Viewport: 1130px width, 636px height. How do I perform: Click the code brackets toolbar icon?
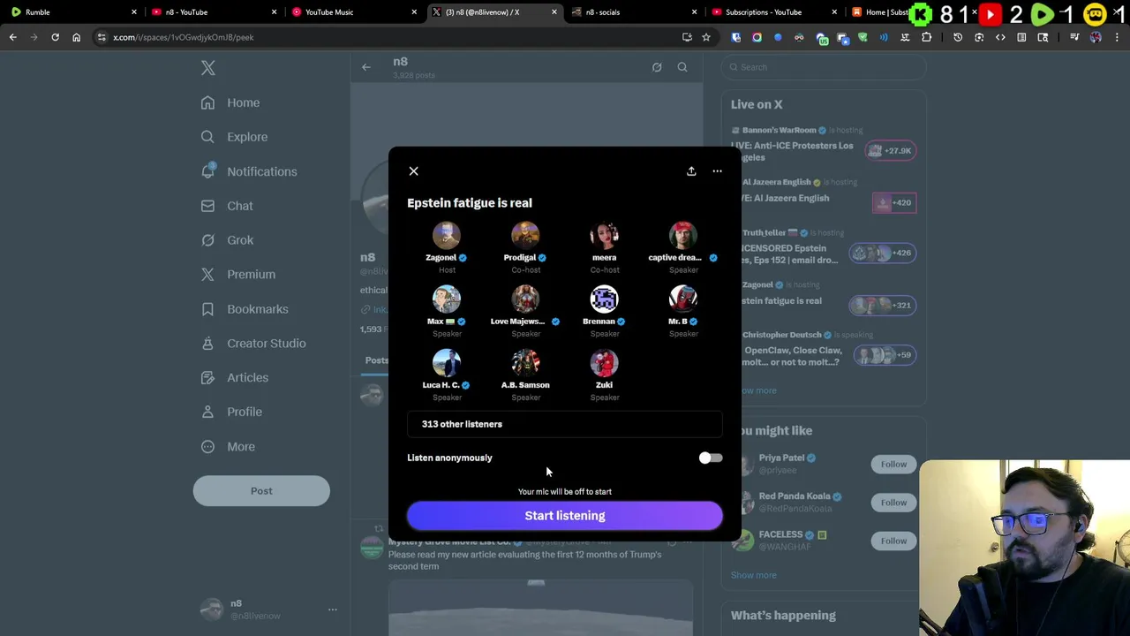pyautogui.click(x=1000, y=37)
